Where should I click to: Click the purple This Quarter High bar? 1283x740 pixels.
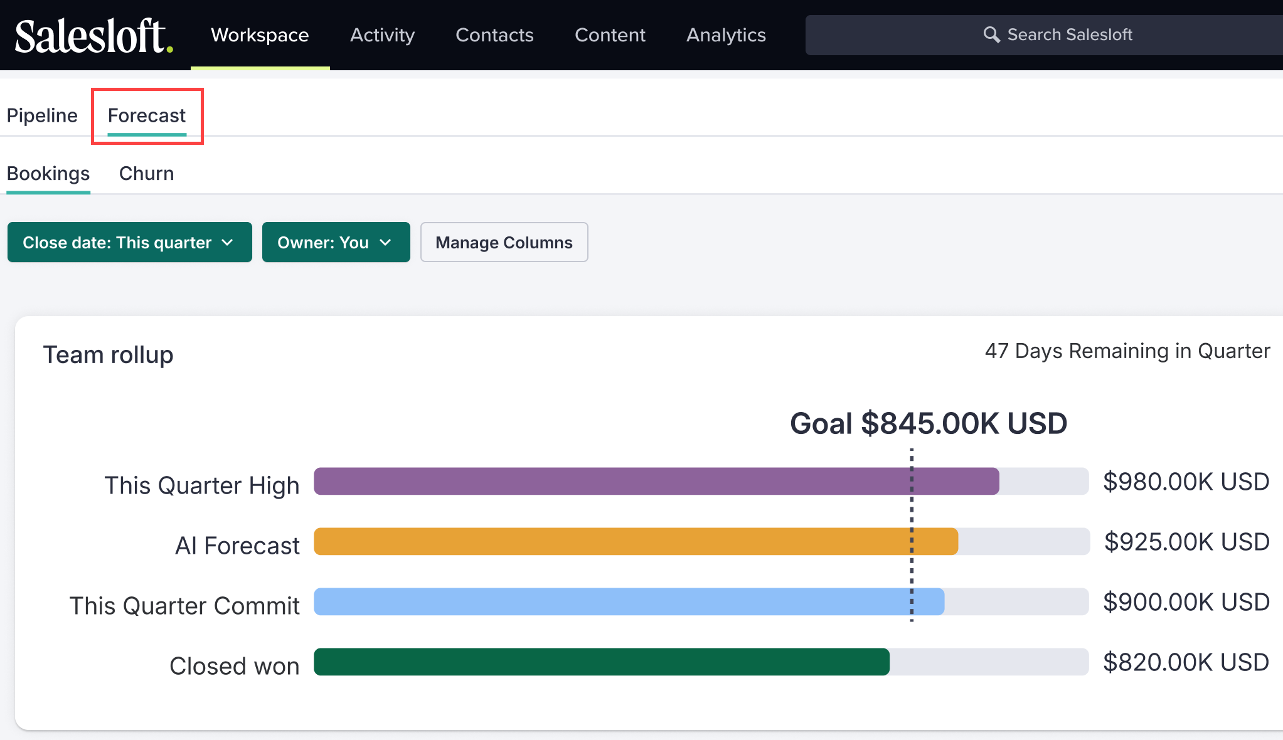coord(656,481)
